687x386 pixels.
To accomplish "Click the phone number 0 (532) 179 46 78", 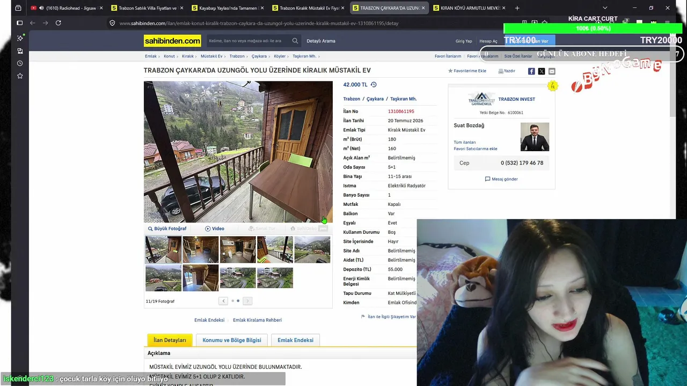I will (x=522, y=163).
